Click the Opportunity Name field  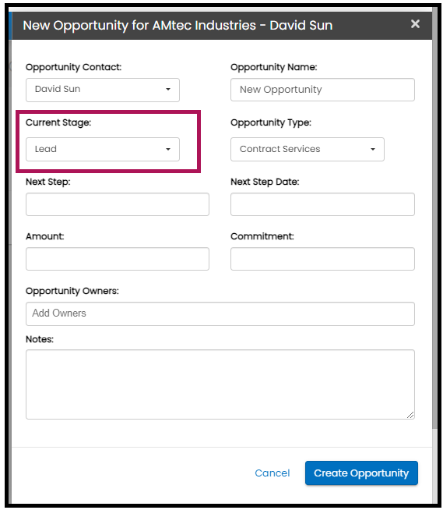coord(322,90)
